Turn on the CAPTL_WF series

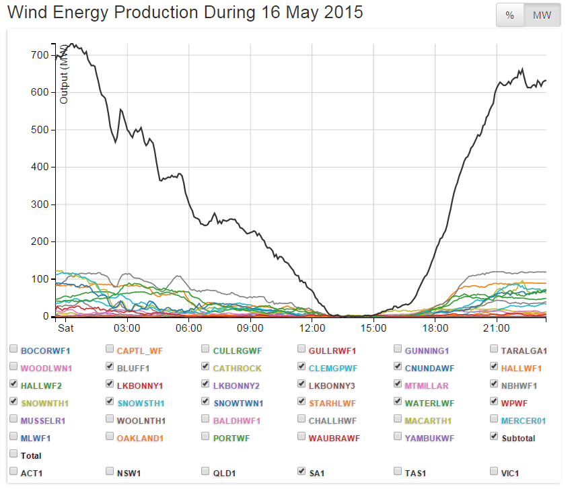tap(110, 349)
